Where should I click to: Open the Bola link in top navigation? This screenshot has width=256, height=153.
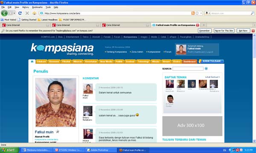click(x=60, y=37)
